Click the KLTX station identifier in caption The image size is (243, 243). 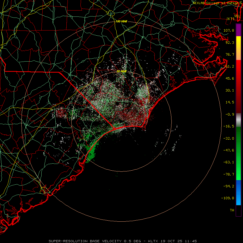154,241
